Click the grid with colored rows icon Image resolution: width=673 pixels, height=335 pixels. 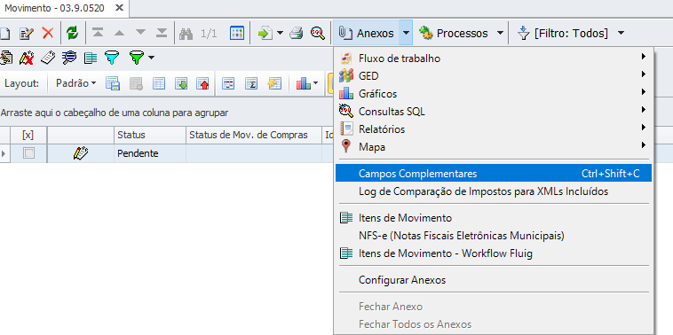(x=228, y=83)
